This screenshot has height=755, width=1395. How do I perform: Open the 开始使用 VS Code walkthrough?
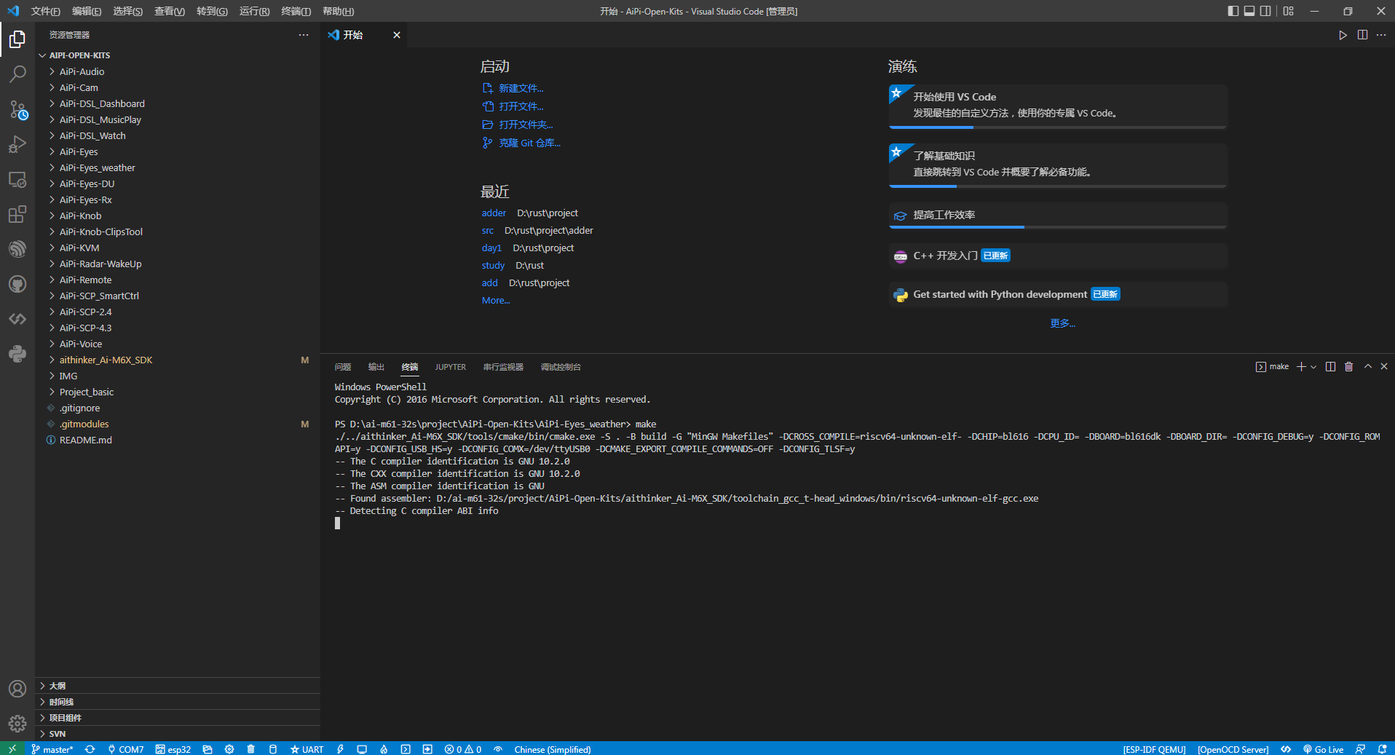pos(1058,106)
